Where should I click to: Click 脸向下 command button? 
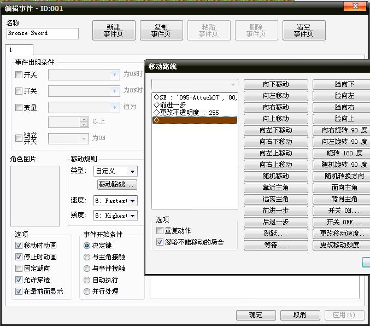click(x=342, y=84)
